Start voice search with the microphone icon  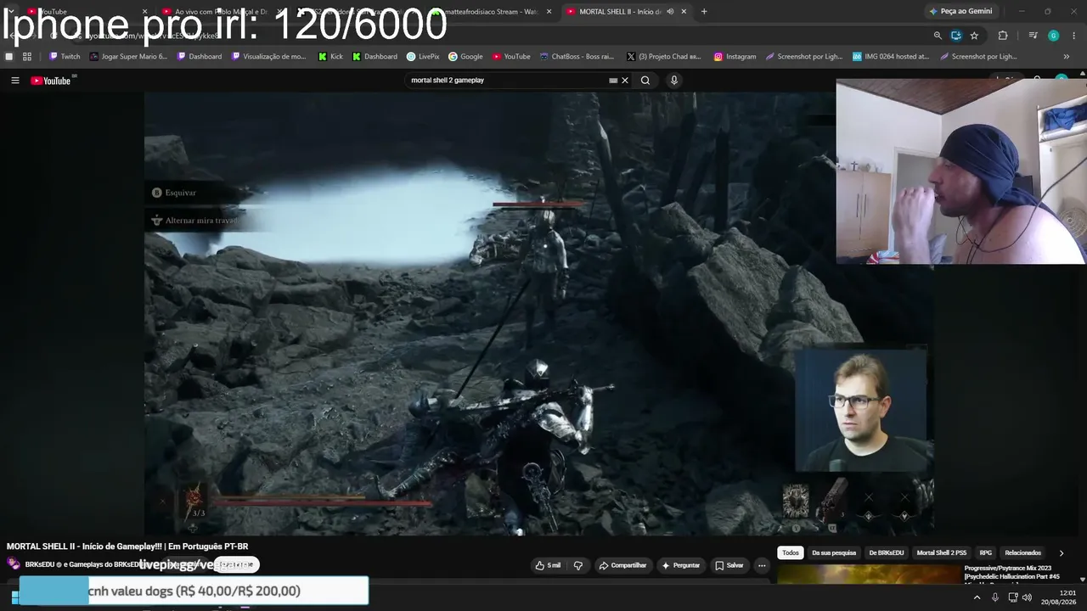coord(674,81)
